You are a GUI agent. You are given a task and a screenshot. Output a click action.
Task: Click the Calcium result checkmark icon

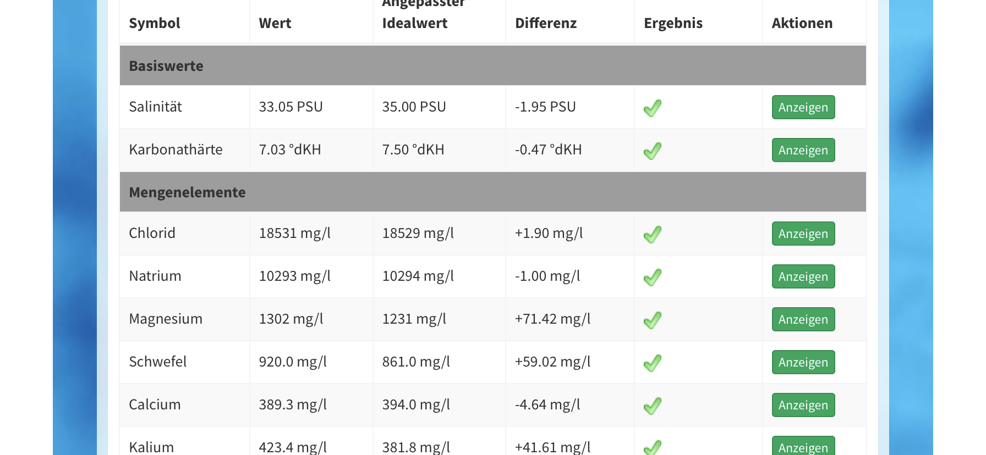pos(653,406)
